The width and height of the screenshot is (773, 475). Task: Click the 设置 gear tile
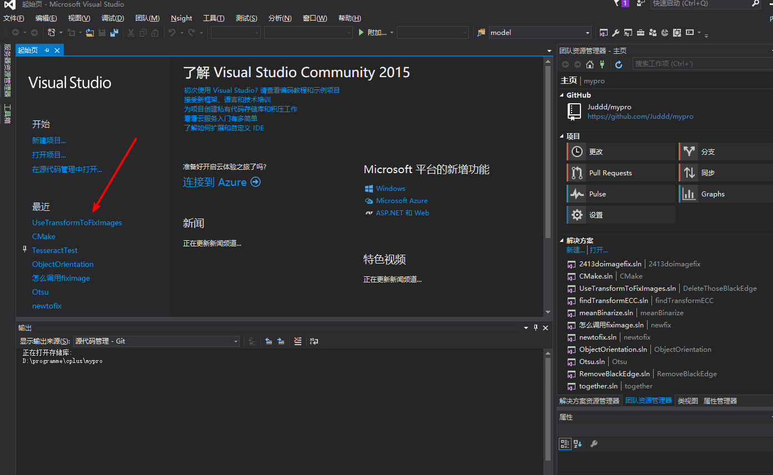coord(621,215)
